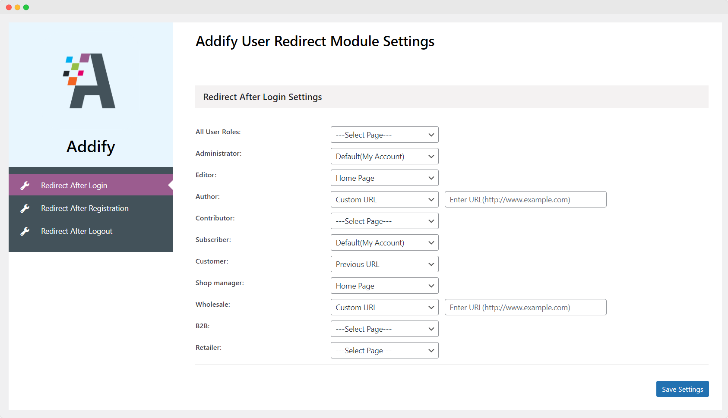The width and height of the screenshot is (728, 418).
Task: Click the Addify logo image
Action: [90, 81]
